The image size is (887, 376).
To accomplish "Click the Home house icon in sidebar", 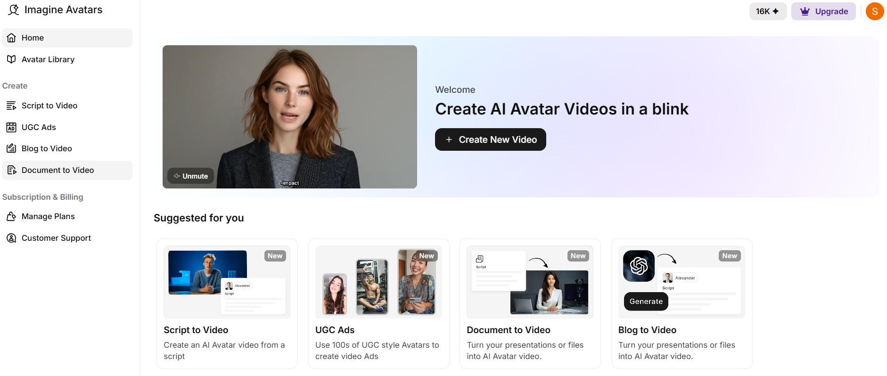I will [x=12, y=38].
